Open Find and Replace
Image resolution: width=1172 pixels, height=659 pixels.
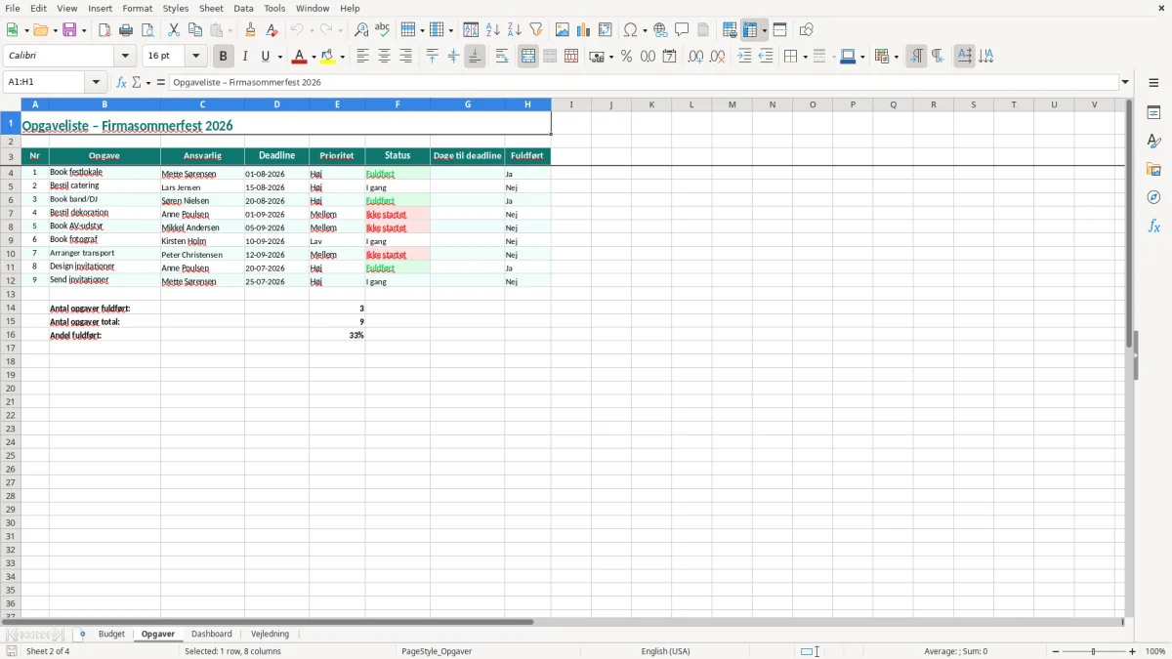(360, 30)
